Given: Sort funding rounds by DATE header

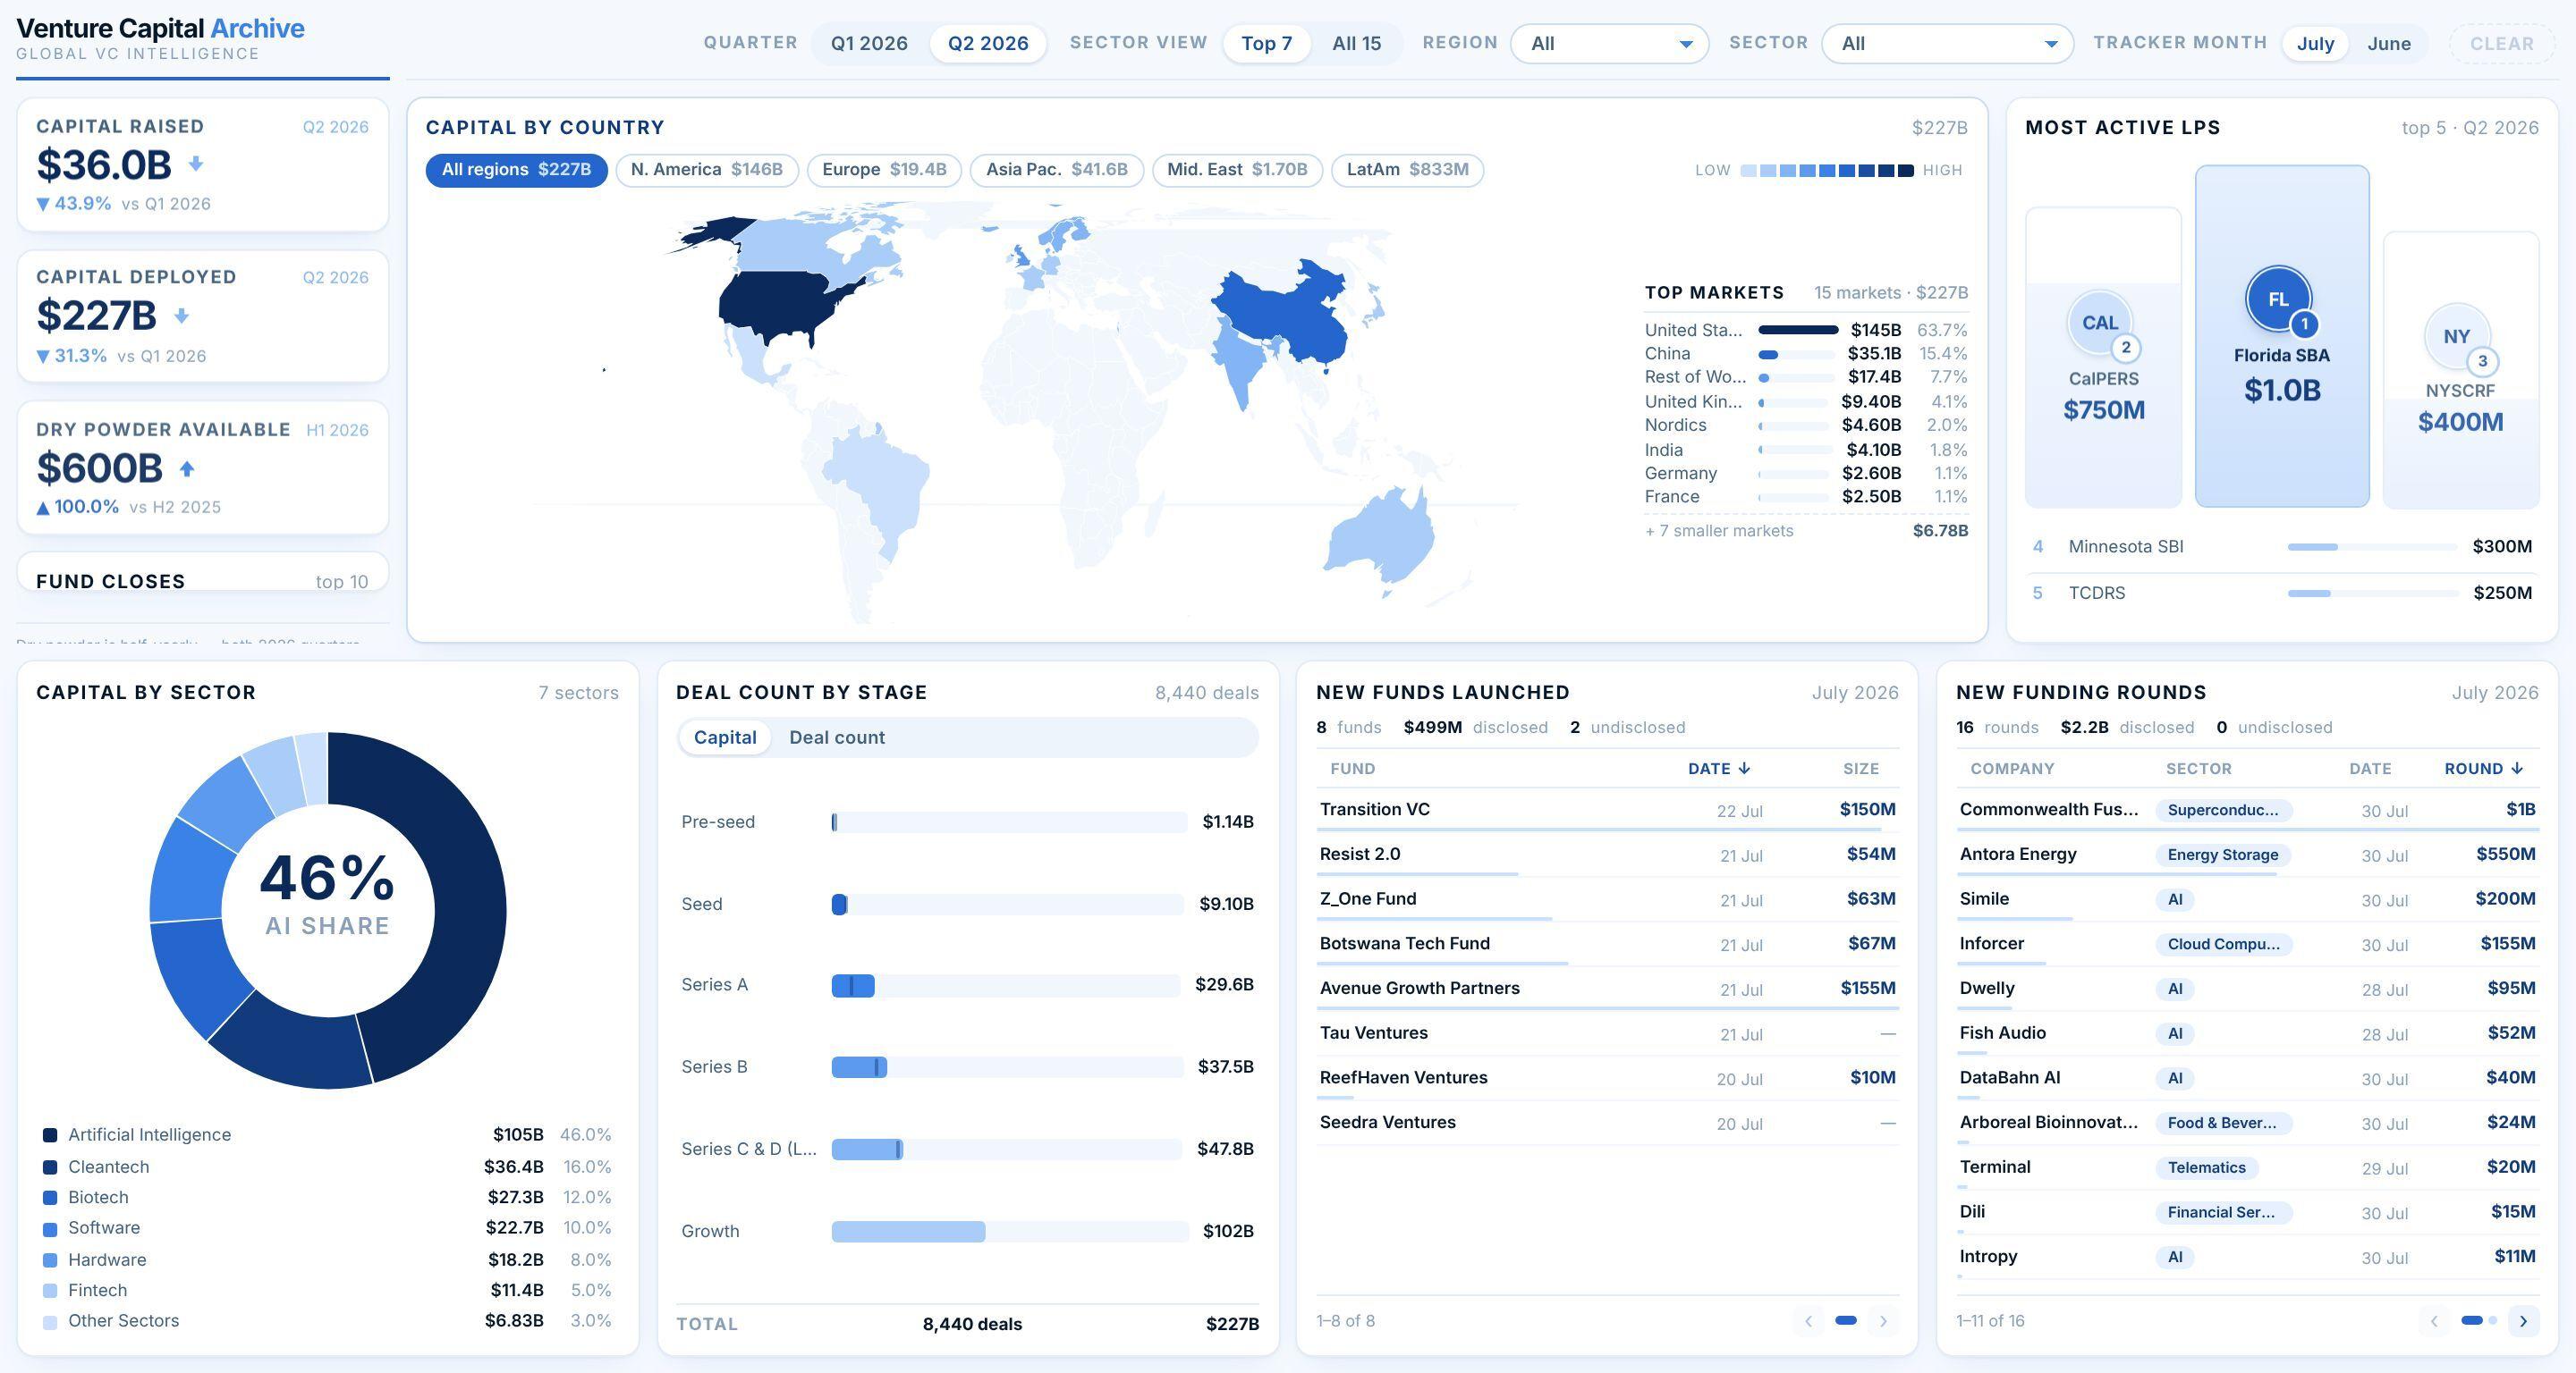Looking at the screenshot, I should pyautogui.click(x=2370, y=769).
